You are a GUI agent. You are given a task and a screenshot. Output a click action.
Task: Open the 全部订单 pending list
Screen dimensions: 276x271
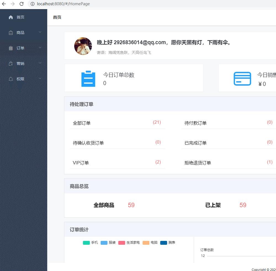[82, 123]
